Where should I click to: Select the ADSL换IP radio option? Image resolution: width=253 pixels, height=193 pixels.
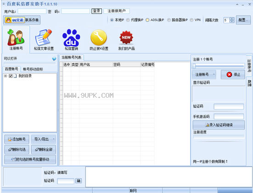(x=147, y=20)
